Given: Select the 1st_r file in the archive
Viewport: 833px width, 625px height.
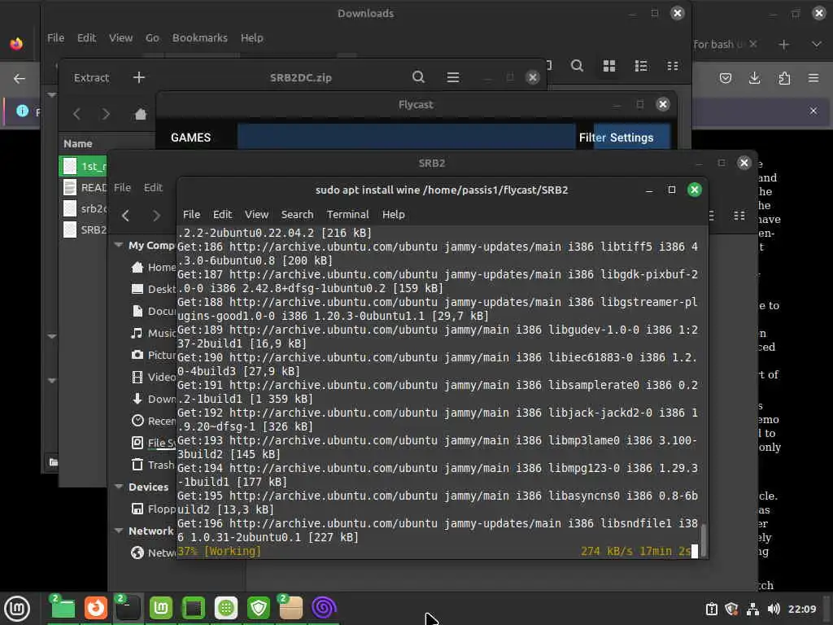Looking at the screenshot, I should coord(83,166).
